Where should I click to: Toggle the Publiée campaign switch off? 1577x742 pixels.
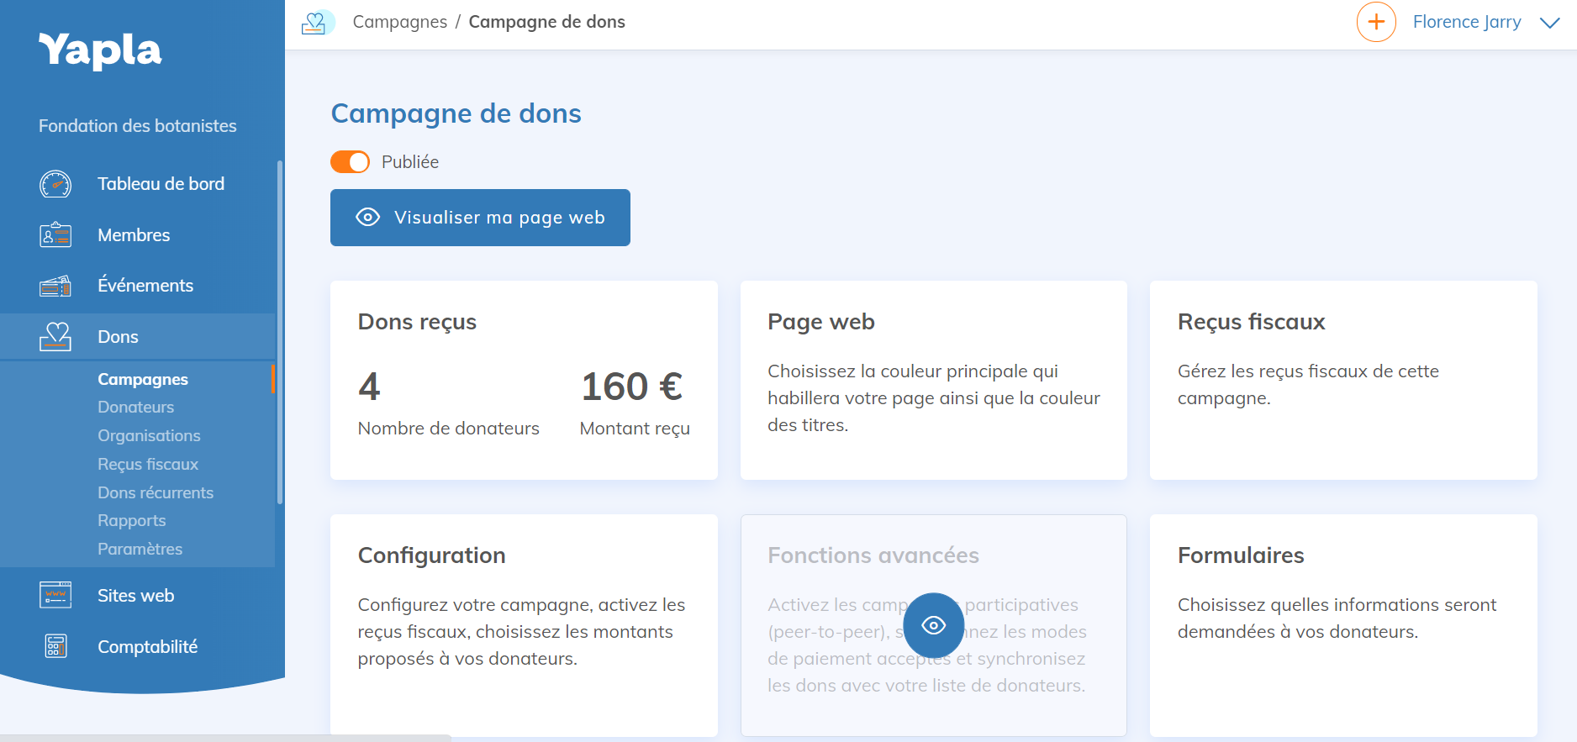pos(350,162)
